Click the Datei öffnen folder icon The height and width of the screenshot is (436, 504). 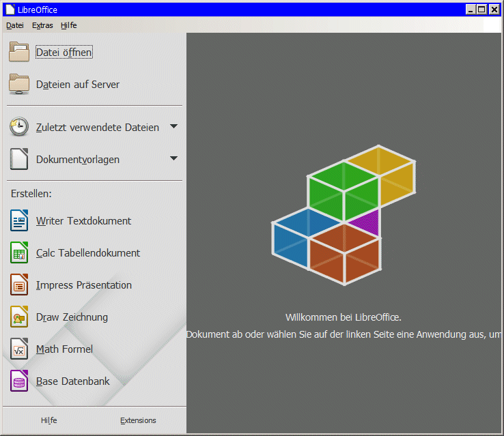coord(19,53)
